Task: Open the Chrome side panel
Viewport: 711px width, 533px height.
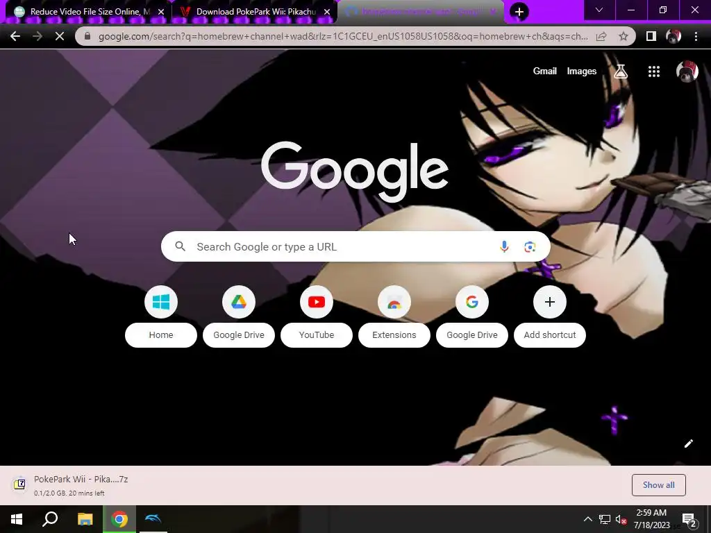Action: [x=651, y=36]
